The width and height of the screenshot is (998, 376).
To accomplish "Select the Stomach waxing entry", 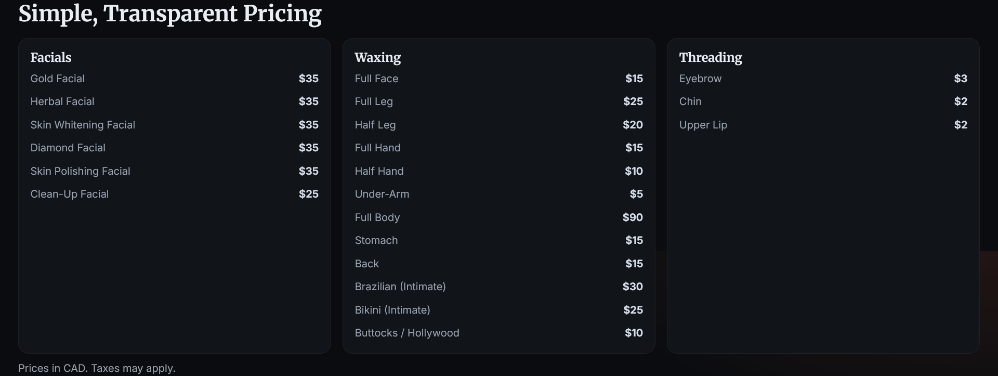I will 376,240.
